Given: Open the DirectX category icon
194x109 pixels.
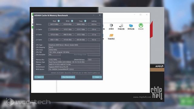Looking at the screenshot, I should coord(141,27).
